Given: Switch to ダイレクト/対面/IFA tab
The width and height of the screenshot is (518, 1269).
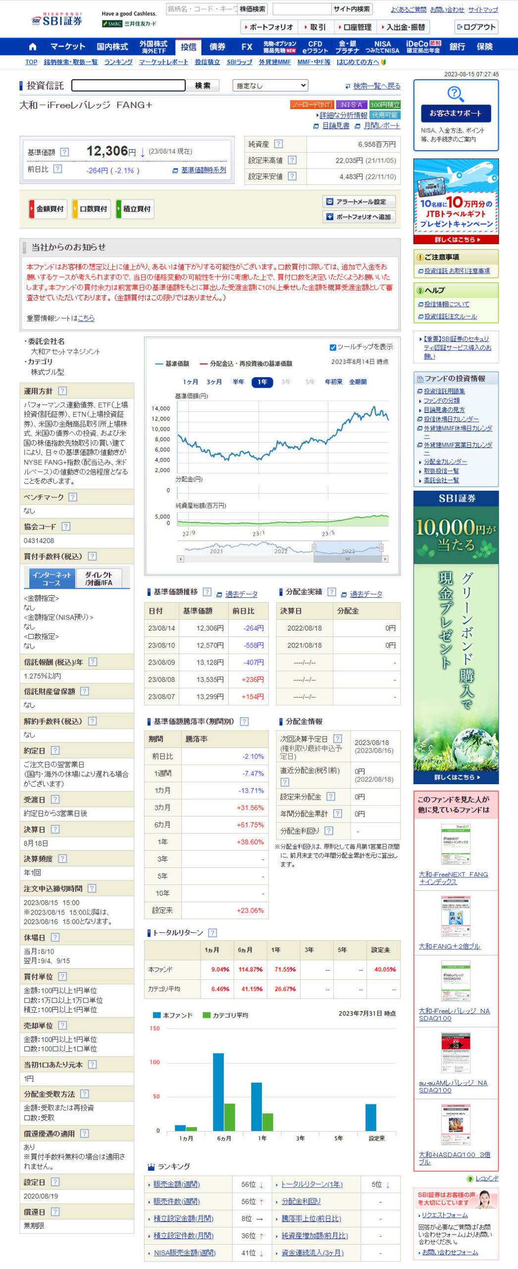Looking at the screenshot, I should point(99,578).
